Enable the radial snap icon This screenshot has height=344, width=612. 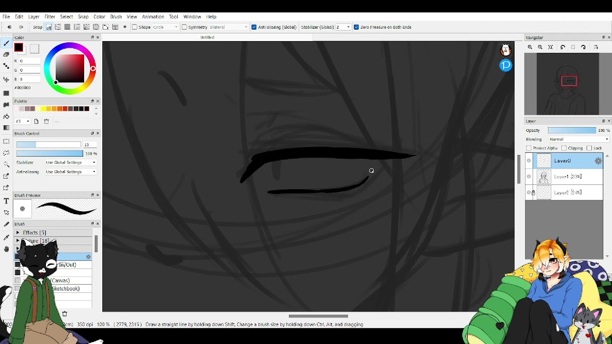(87, 27)
